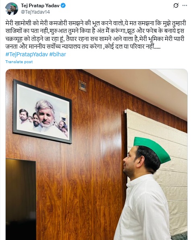Screen dimensions: 191x240
Task: Click the dark TV screen in the photo
Action: (x=21, y=199)
